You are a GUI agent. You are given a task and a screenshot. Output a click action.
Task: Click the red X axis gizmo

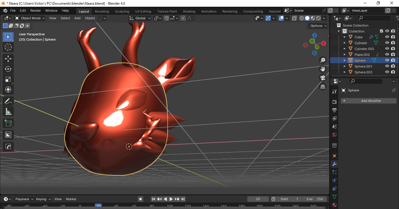click(324, 43)
